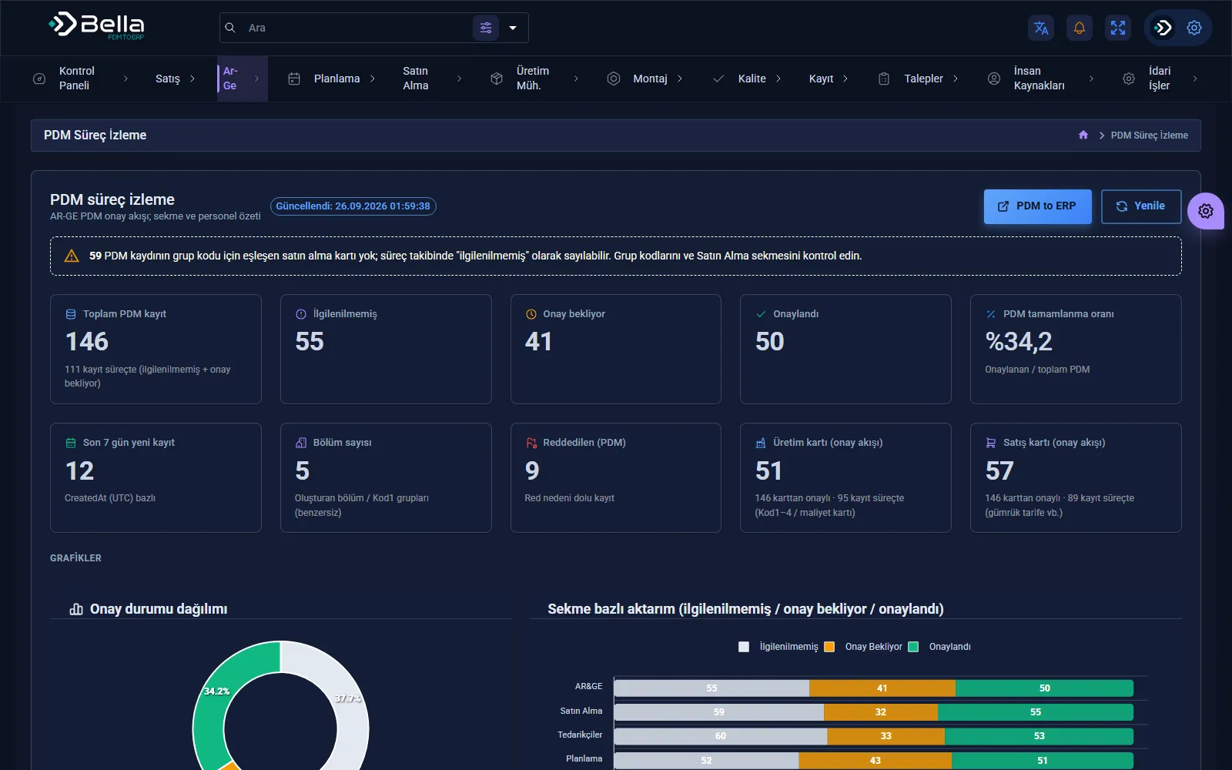The height and width of the screenshot is (770, 1232).
Task: Click the Tedarikçiler grey bar segment 60
Action: (x=721, y=736)
